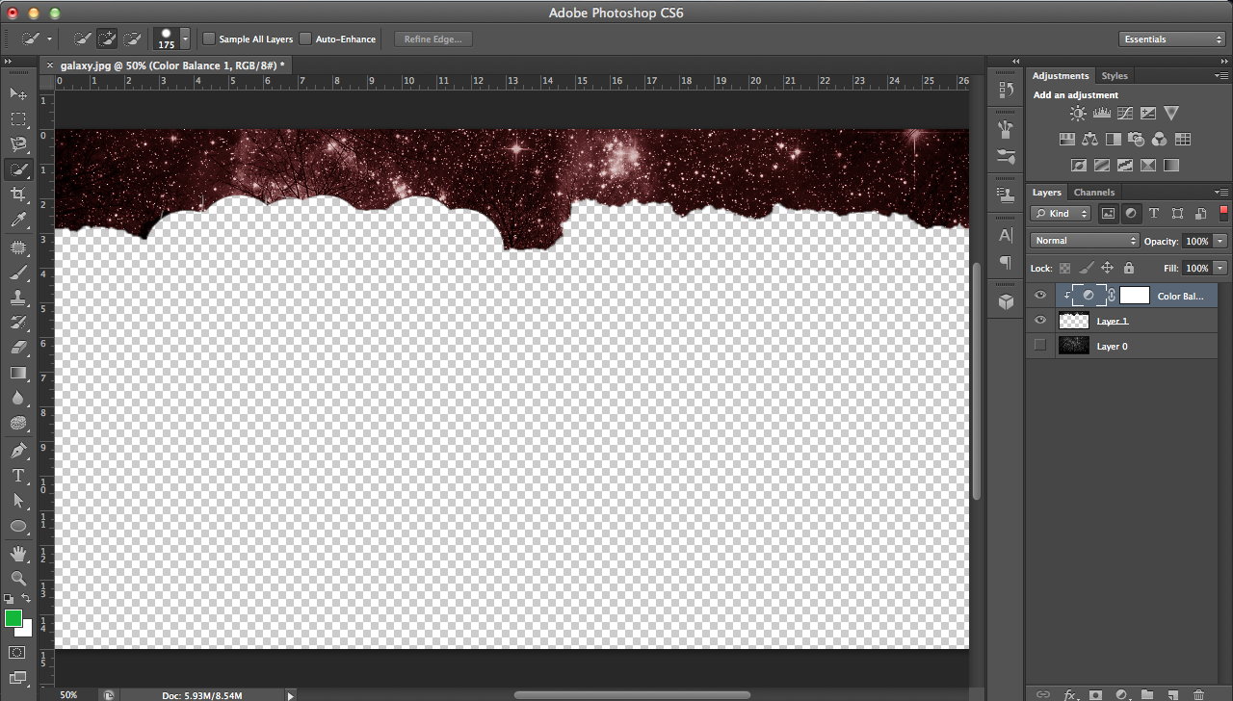The height and width of the screenshot is (701, 1233).
Task: Click the delete layer trash icon
Action: click(1198, 694)
